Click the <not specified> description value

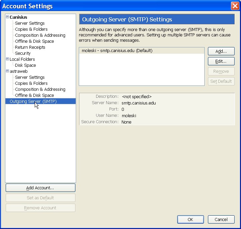click(x=137, y=96)
